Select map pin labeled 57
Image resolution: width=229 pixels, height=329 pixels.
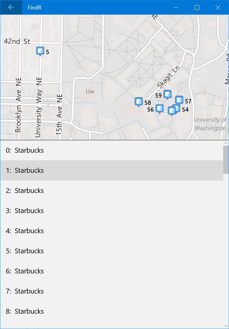click(x=179, y=100)
